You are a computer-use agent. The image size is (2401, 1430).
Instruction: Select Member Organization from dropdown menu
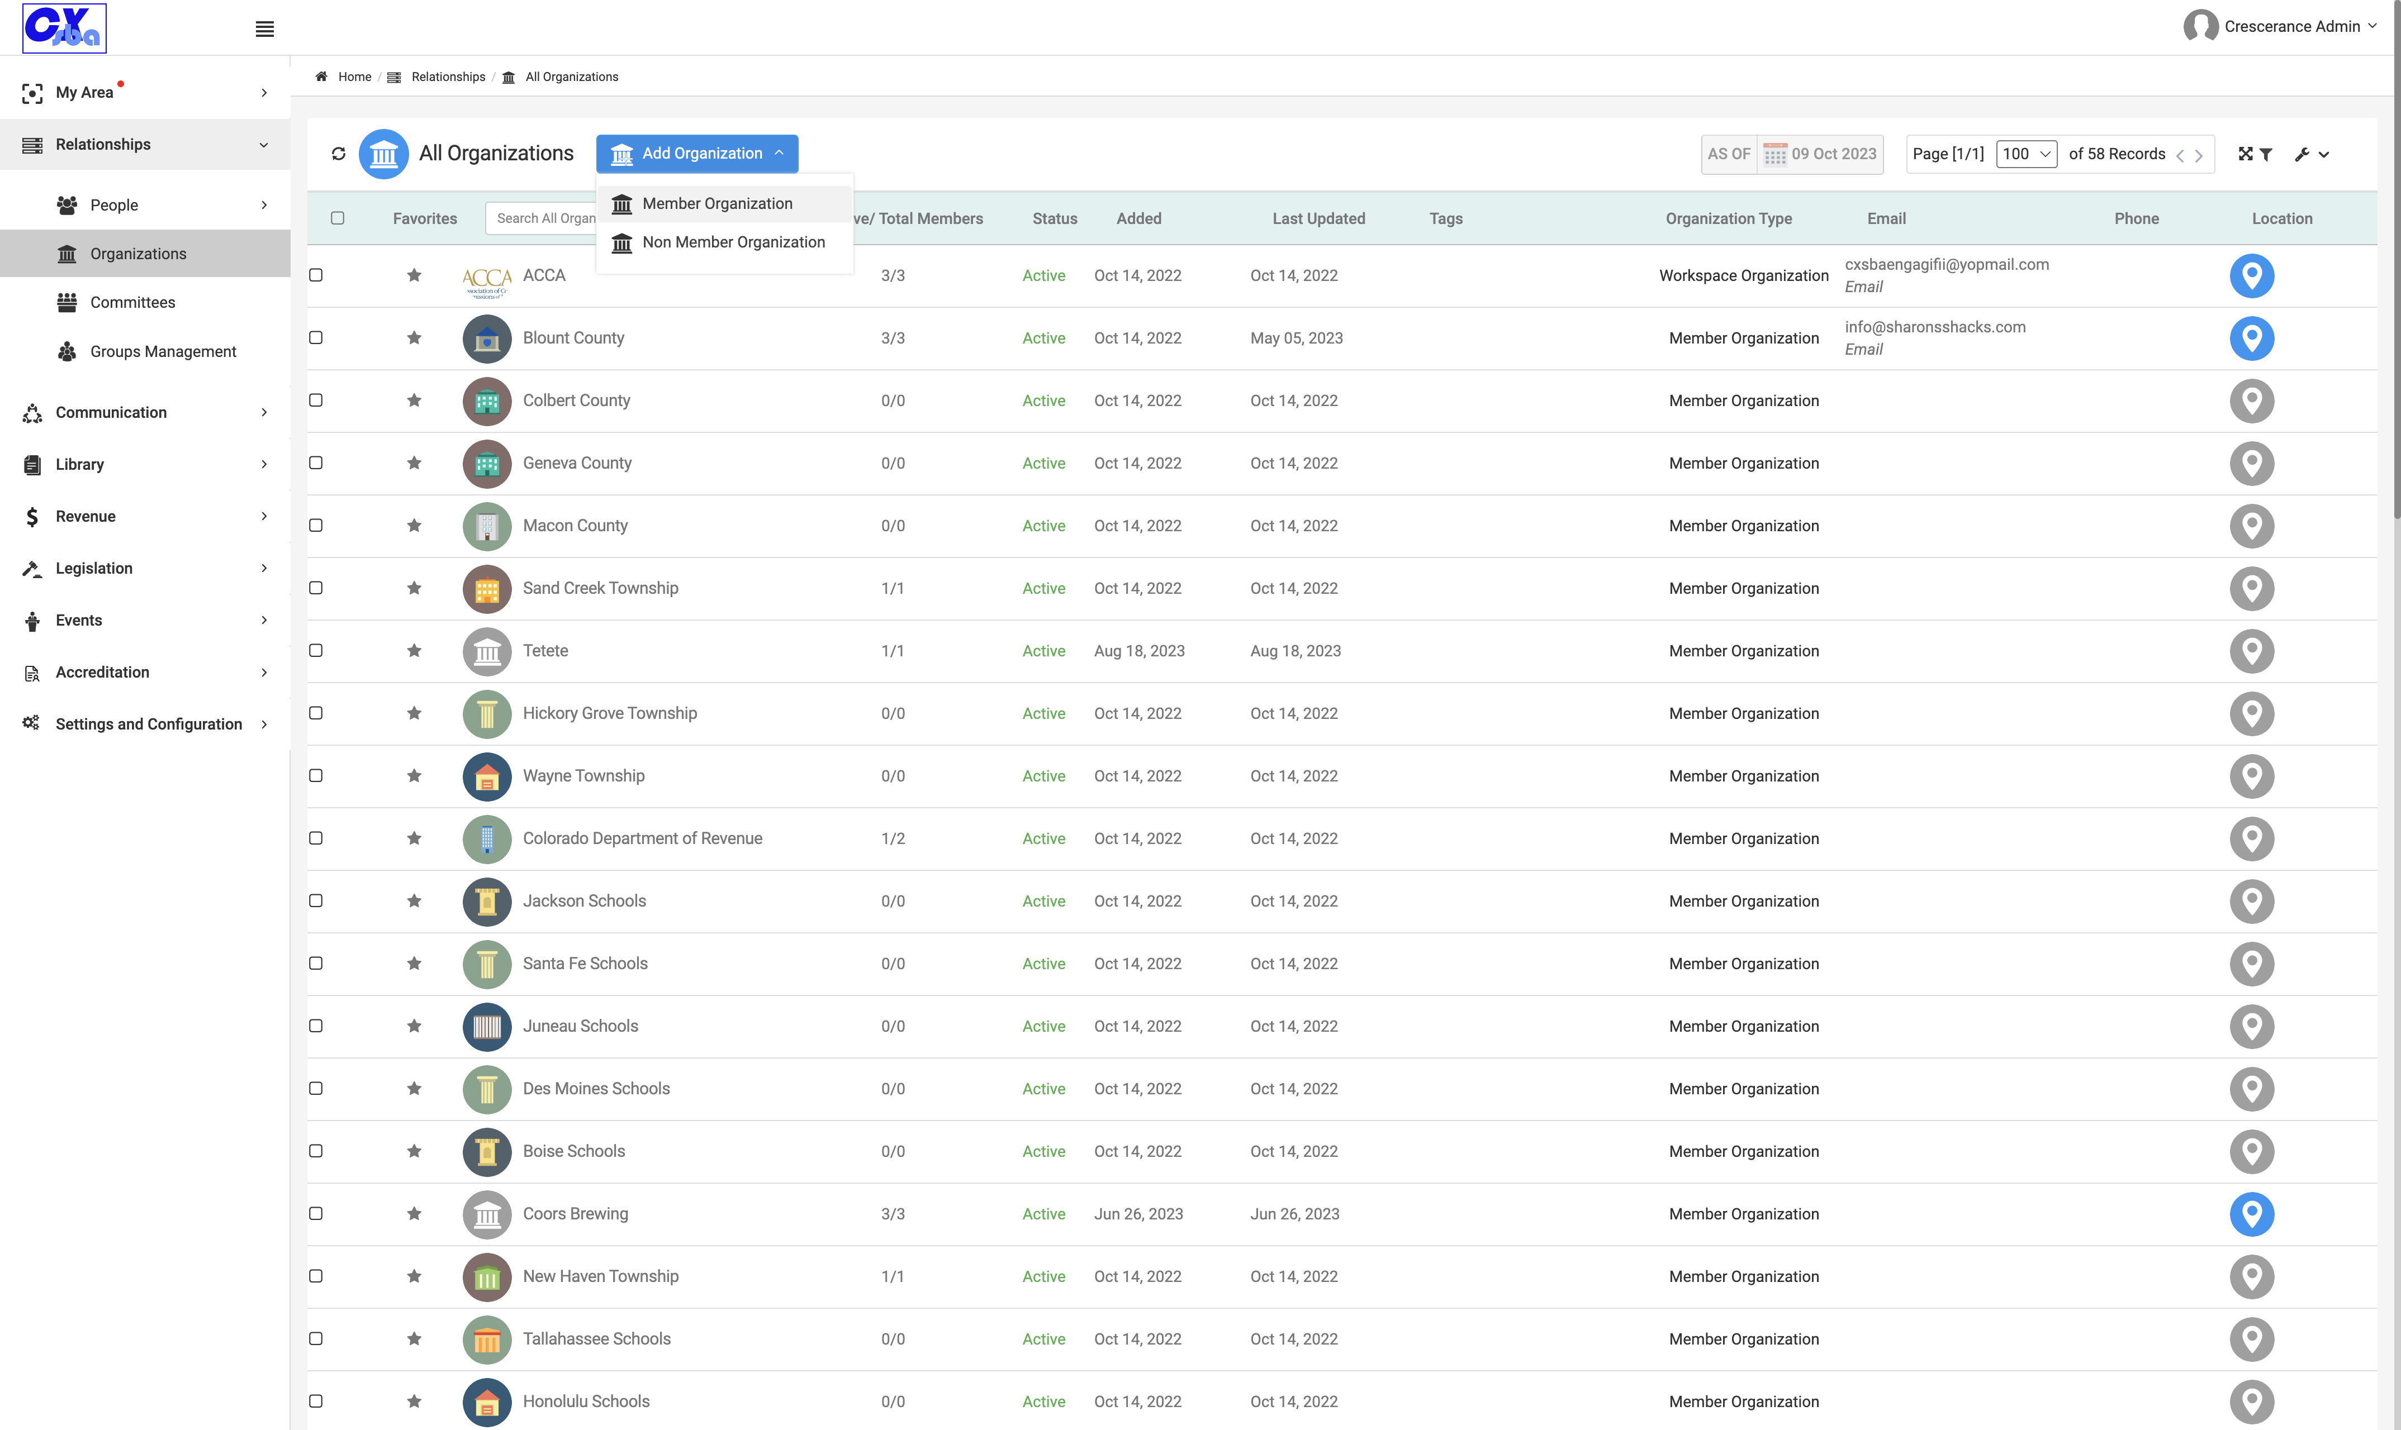point(725,203)
